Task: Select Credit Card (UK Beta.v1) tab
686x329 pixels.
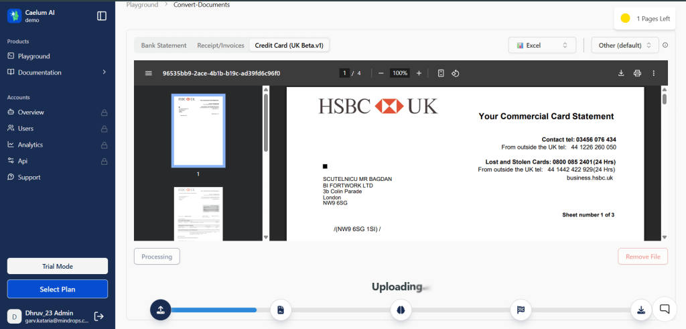Action: click(x=289, y=45)
